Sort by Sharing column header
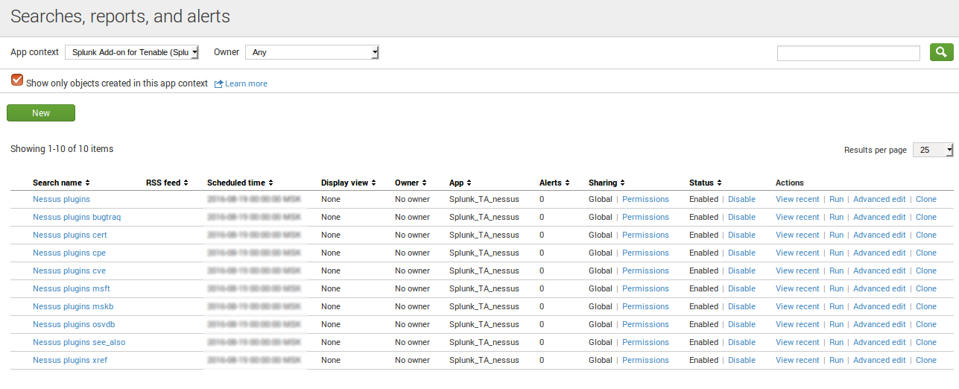959x389 pixels. [x=607, y=183]
